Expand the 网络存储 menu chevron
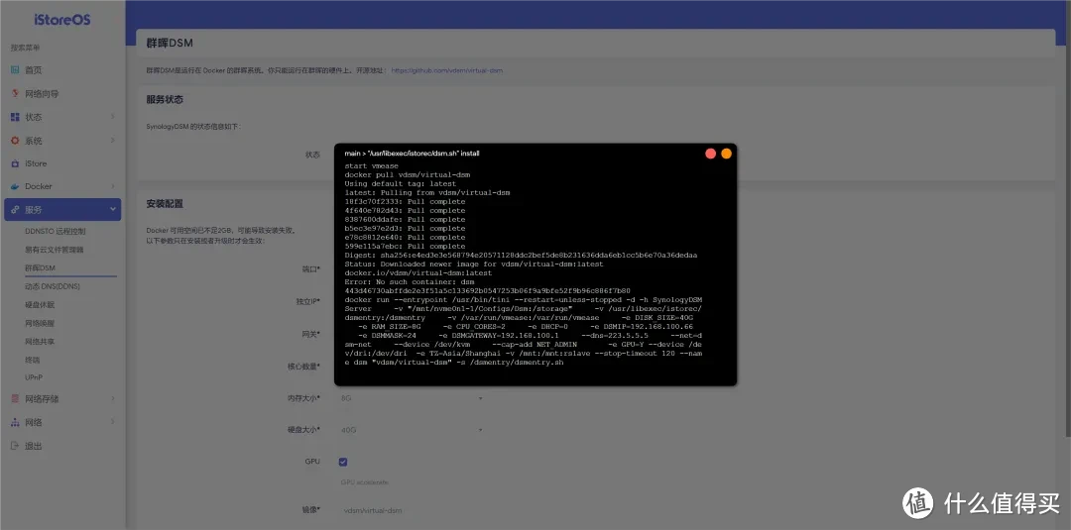 pyautogui.click(x=113, y=399)
